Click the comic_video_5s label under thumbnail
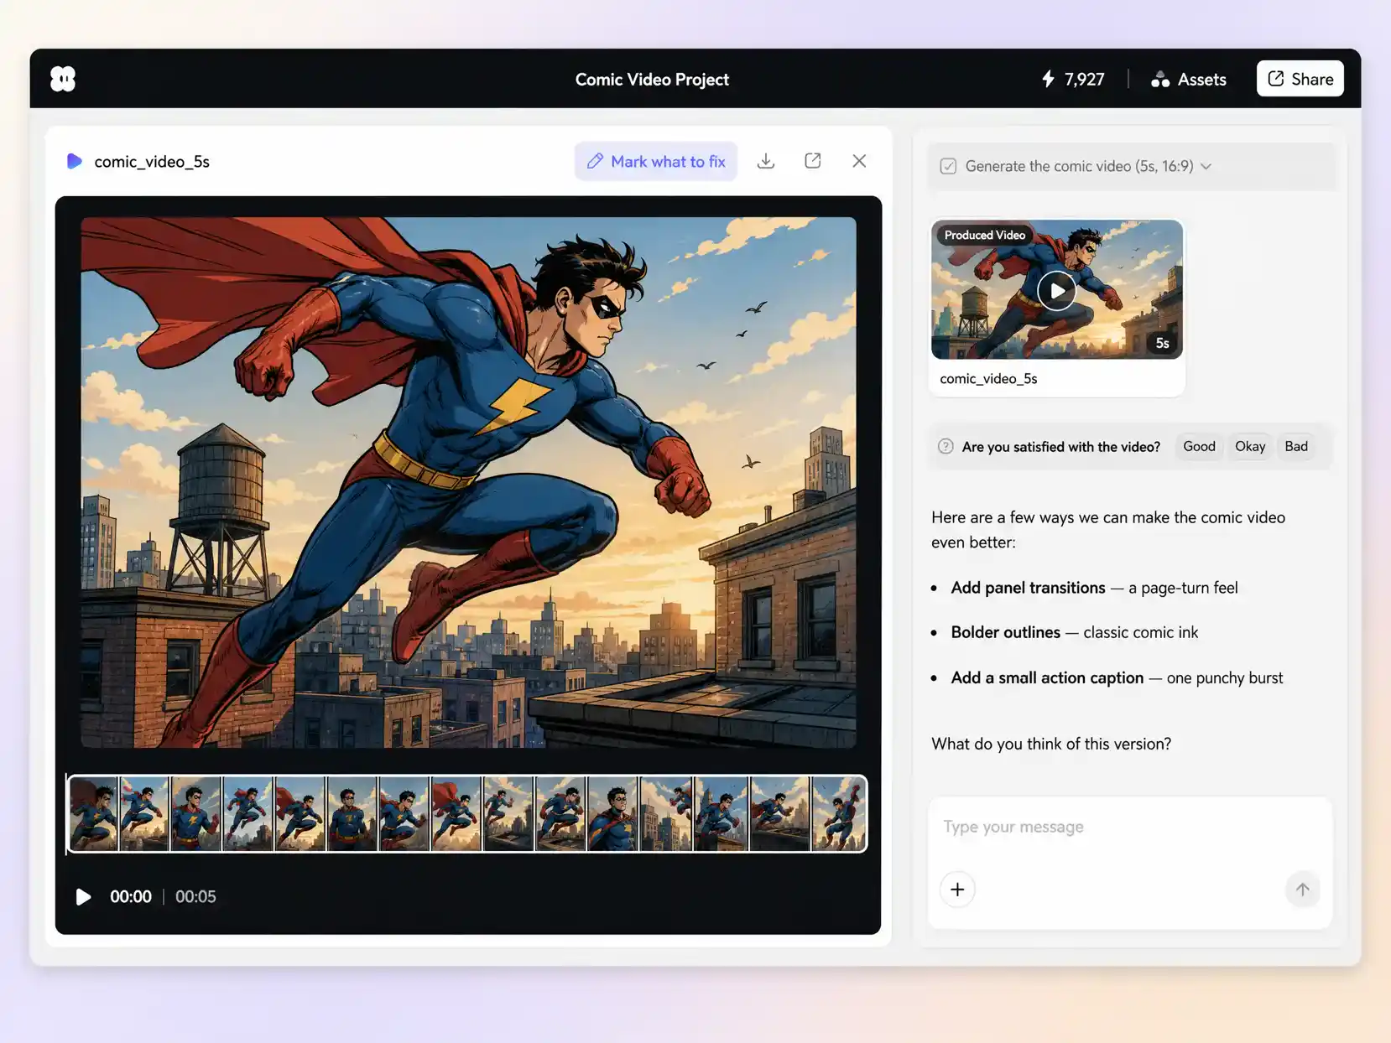 (x=988, y=379)
